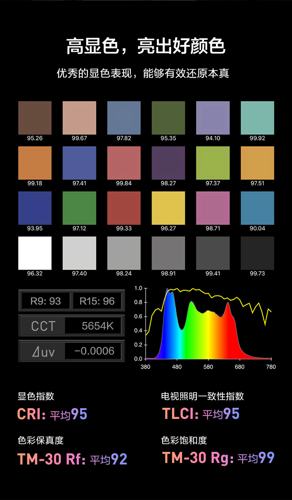Screen dimensions: 292x500
Task: Click the 电视照明一致性指数 label
Action: (203, 396)
